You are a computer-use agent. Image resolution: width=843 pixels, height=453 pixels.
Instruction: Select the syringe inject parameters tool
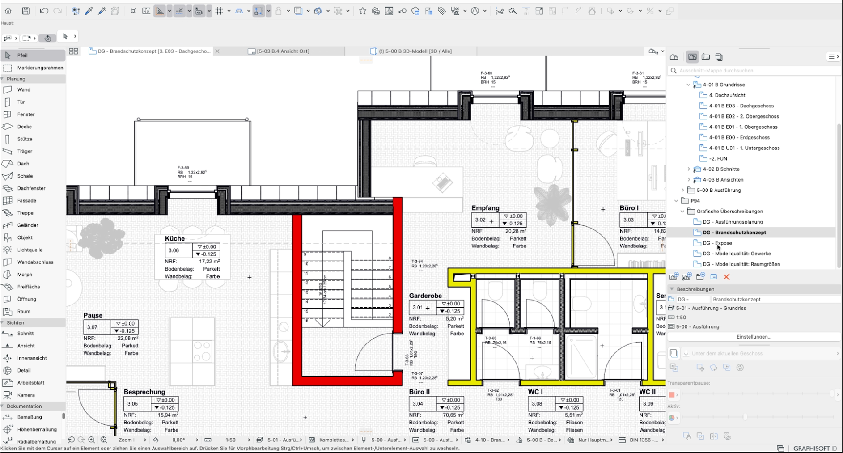[102, 11]
